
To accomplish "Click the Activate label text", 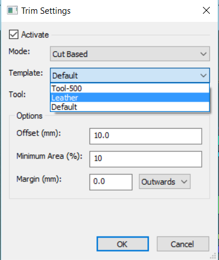I will 35,34.
